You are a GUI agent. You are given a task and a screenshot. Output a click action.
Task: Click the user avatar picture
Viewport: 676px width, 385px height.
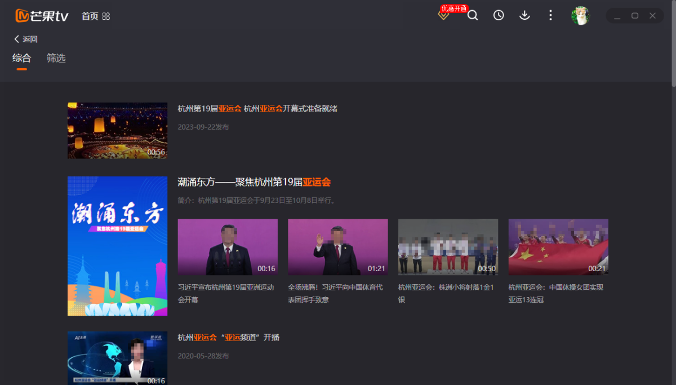[580, 16]
